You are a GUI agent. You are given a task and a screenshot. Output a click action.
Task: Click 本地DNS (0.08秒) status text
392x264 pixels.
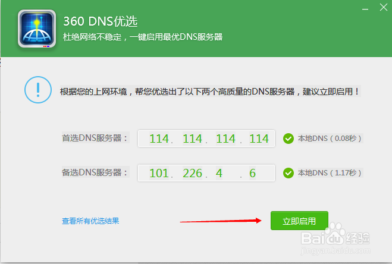click(x=330, y=139)
